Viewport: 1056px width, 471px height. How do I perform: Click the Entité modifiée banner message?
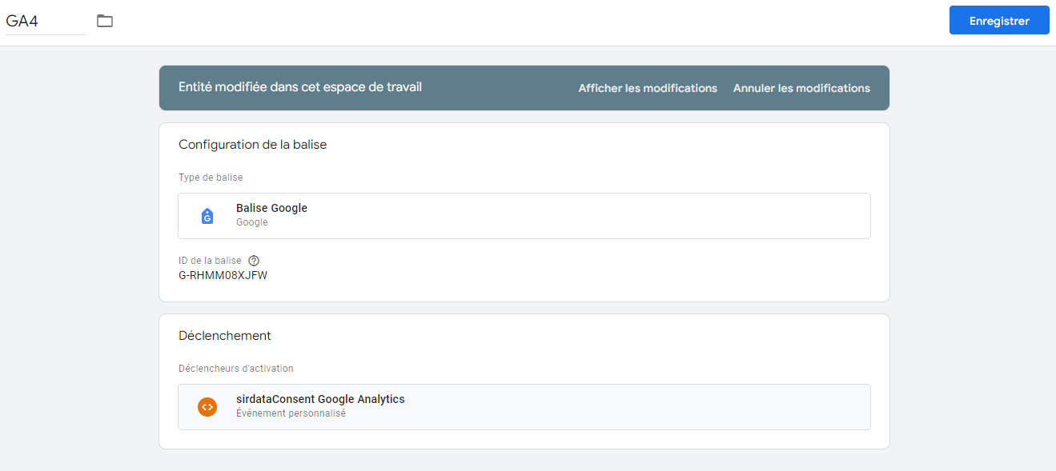(x=299, y=87)
